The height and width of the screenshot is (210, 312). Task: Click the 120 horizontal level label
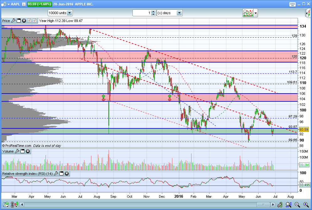[294, 56]
